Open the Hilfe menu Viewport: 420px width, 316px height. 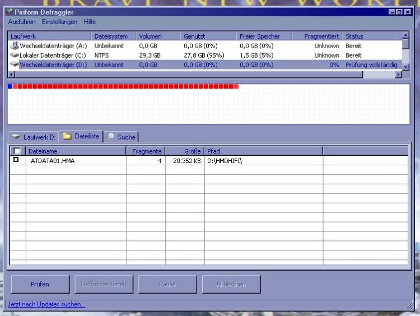(x=90, y=22)
